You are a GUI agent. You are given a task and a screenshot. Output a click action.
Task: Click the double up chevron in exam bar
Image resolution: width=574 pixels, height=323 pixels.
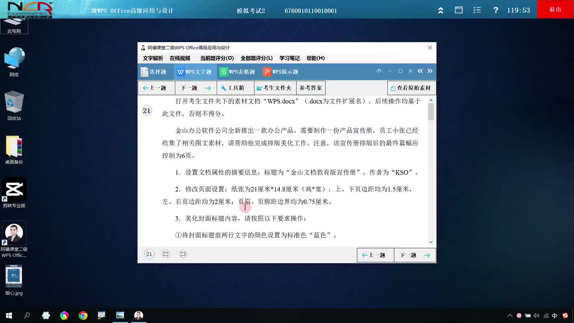pos(441,10)
